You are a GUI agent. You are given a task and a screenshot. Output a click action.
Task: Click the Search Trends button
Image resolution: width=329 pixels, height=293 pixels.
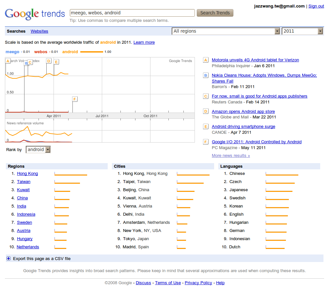point(215,13)
